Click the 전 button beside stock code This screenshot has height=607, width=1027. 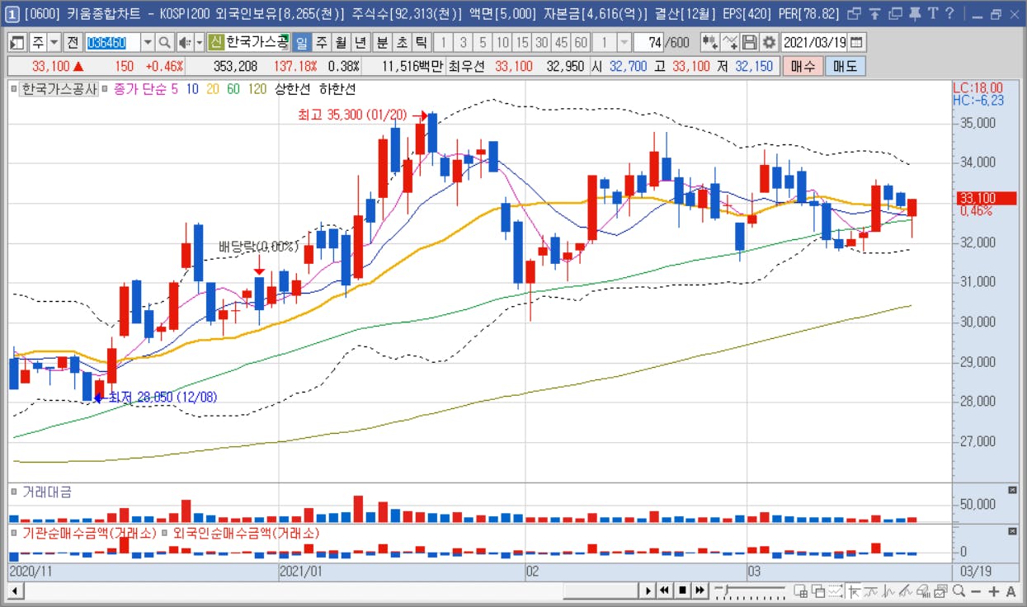(72, 42)
